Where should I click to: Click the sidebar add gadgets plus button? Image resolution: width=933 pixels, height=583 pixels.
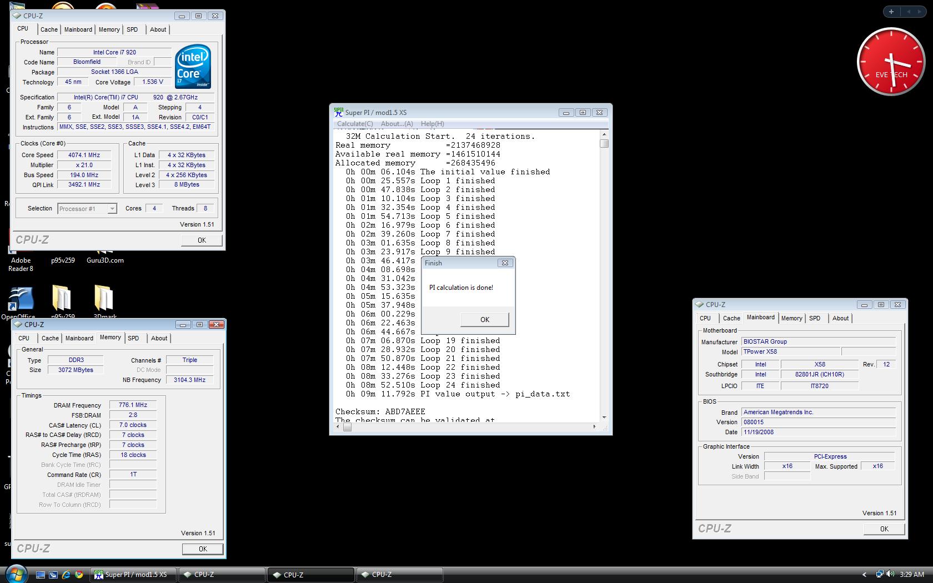tap(891, 12)
